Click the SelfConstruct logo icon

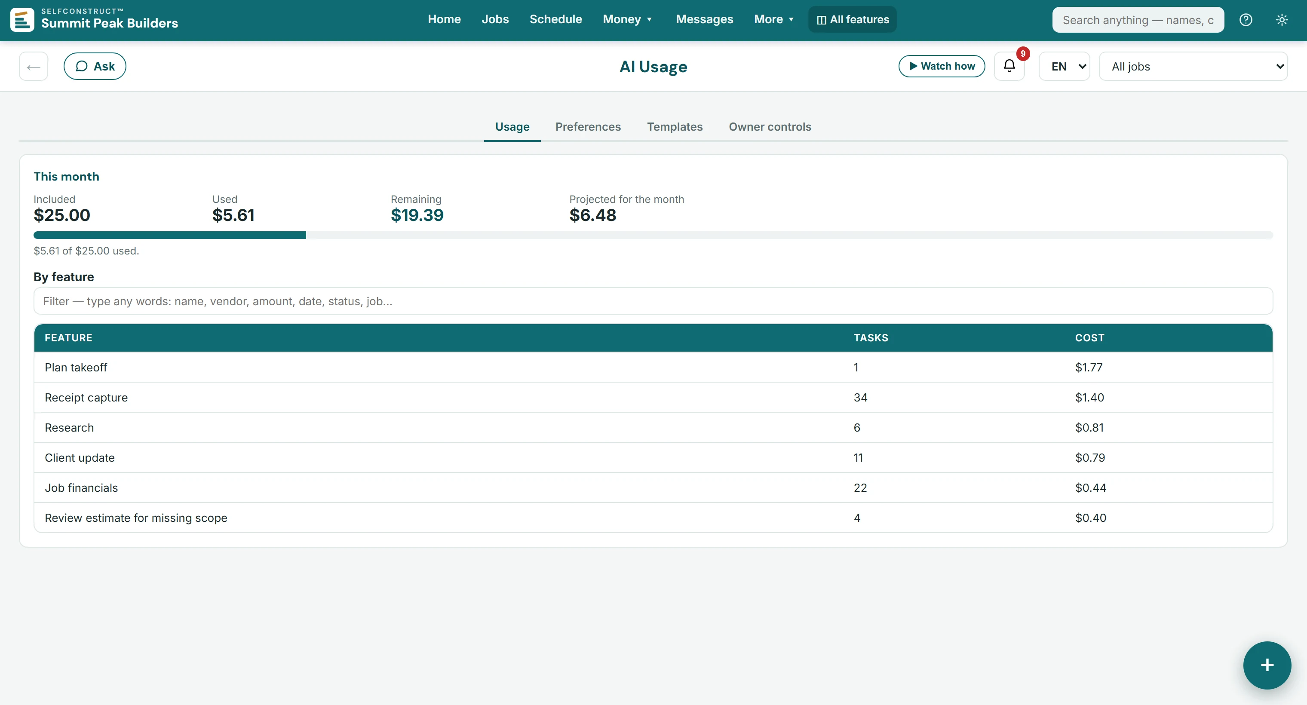click(x=22, y=20)
